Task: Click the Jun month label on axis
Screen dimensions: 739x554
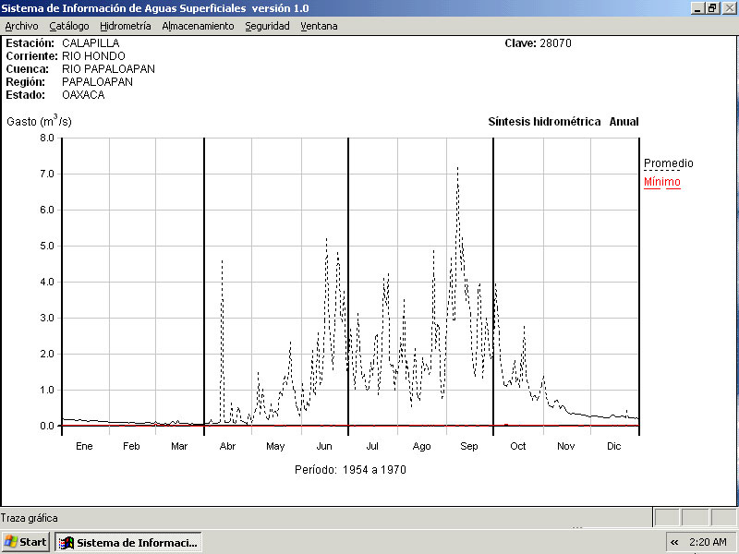Action: [x=324, y=446]
